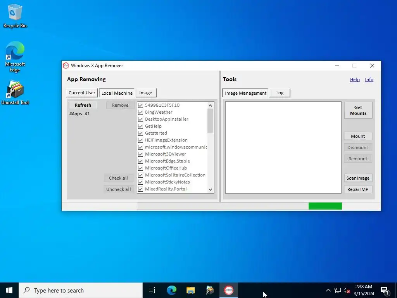Open the Recycle Bin desktop icon
This screenshot has height=298, width=397.
point(15,16)
